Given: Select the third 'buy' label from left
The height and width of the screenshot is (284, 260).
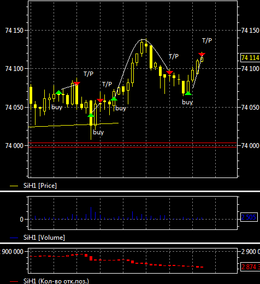Looking at the screenshot, I should 121,108.
